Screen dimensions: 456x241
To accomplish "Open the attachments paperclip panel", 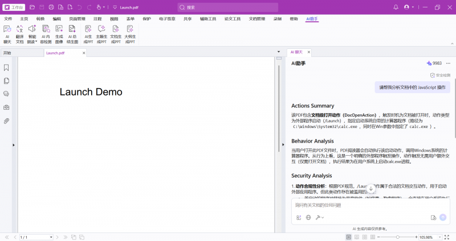I will tap(6, 120).
